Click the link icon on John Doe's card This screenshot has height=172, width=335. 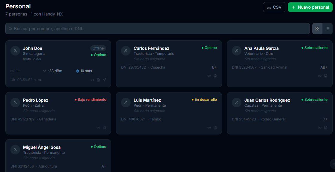[92, 80]
